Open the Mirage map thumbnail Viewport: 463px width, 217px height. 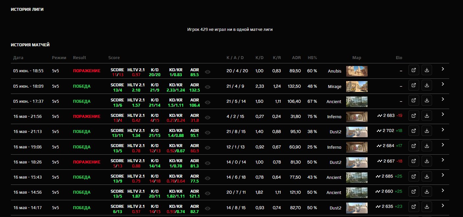357,86
